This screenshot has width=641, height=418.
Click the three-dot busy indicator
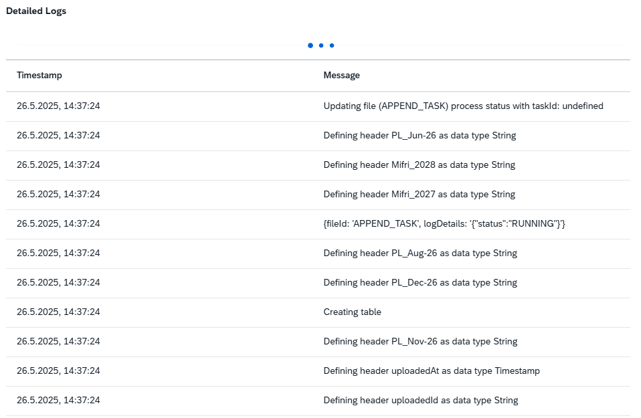click(320, 45)
